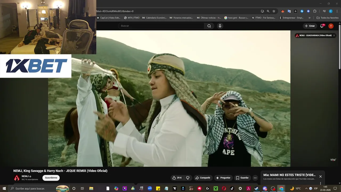341x192 pixels.
Task: Click the 1XBET banner overlay
Action: pos(36,66)
